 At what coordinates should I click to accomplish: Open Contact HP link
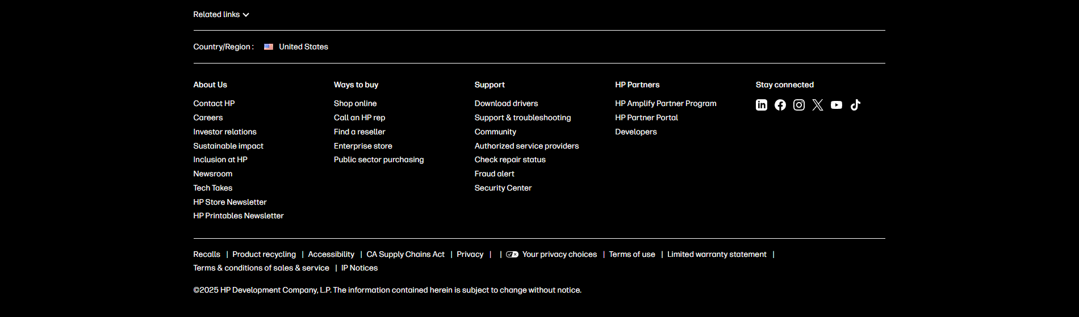[214, 104]
